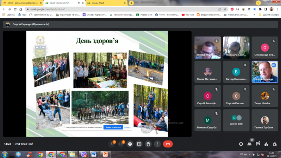This screenshot has width=281, height=158.
Task: Click the browser forward arrow
Action: tap(9, 9)
